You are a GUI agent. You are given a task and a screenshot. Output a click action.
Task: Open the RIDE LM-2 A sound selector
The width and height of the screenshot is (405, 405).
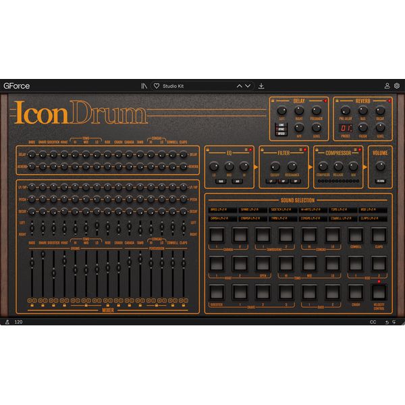[373, 210]
